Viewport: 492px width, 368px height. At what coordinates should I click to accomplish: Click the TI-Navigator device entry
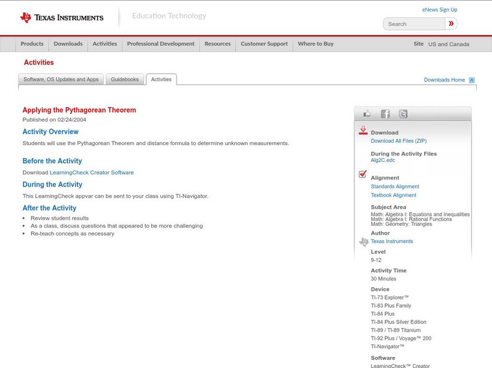pyautogui.click(x=387, y=346)
